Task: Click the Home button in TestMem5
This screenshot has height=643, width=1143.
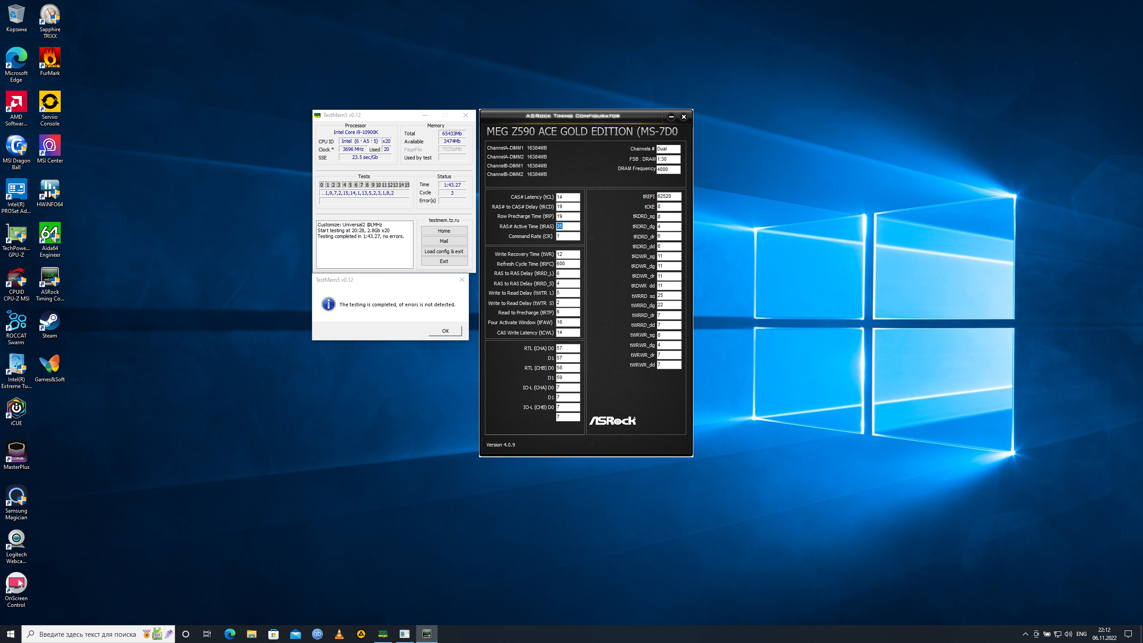Action: pyautogui.click(x=444, y=231)
